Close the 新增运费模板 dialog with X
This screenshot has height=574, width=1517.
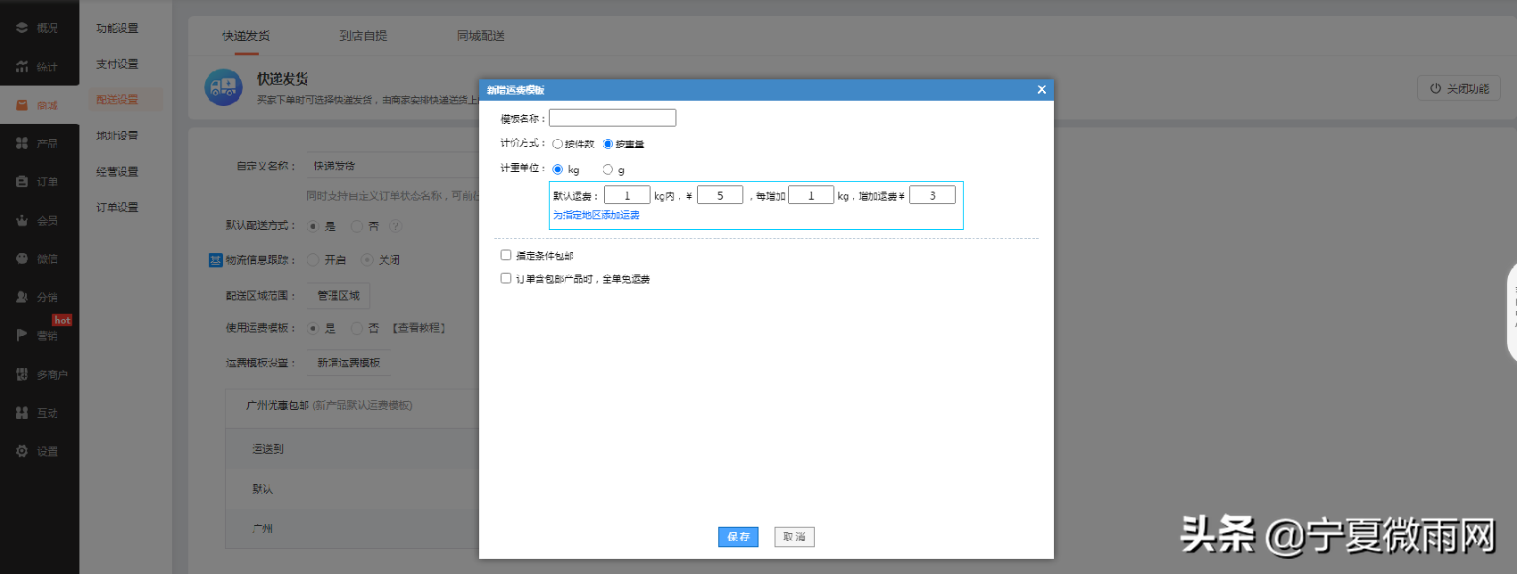click(x=1041, y=90)
